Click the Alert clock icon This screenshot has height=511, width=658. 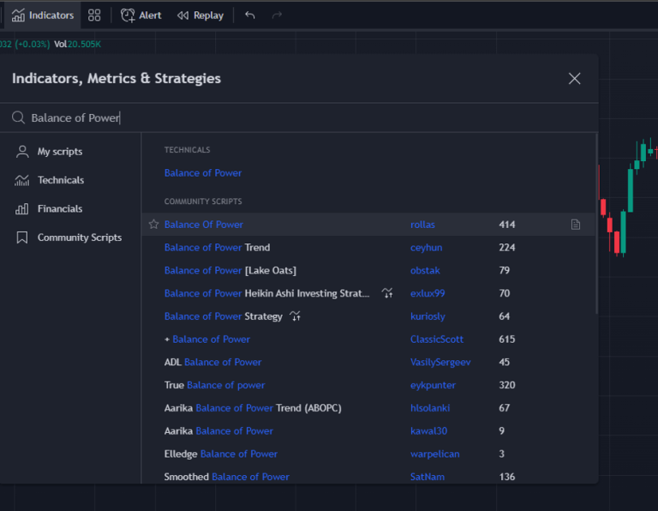click(x=128, y=15)
